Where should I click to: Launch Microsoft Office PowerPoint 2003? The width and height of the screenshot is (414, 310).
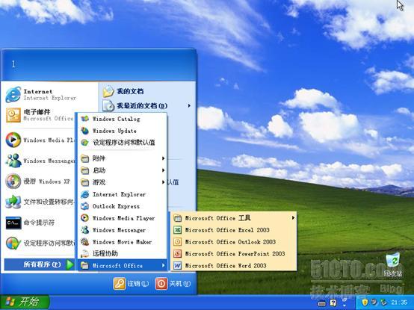(234, 254)
